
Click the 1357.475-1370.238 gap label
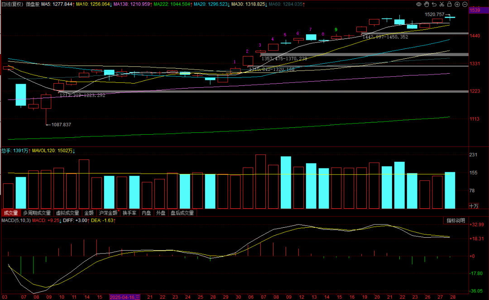click(284, 58)
